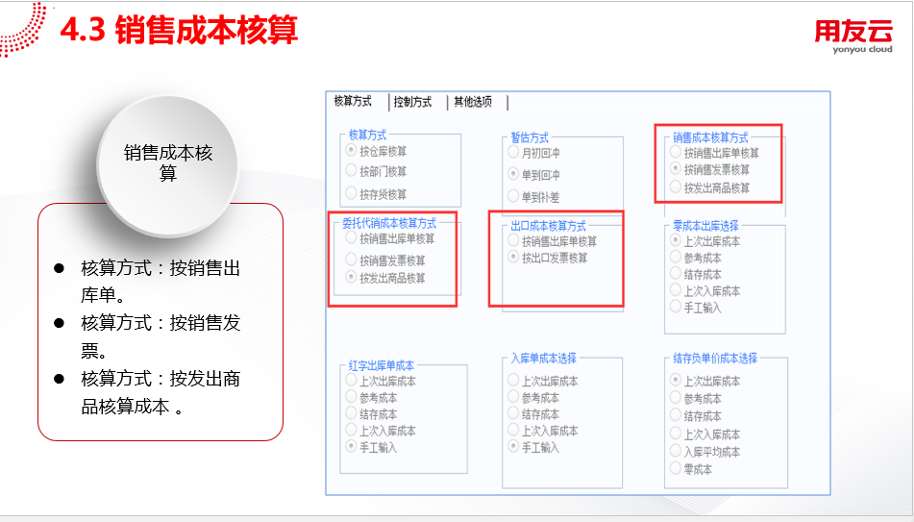
Task: Select 按销售发票核算 under 委托代销成本核算方式
Action: point(352,260)
